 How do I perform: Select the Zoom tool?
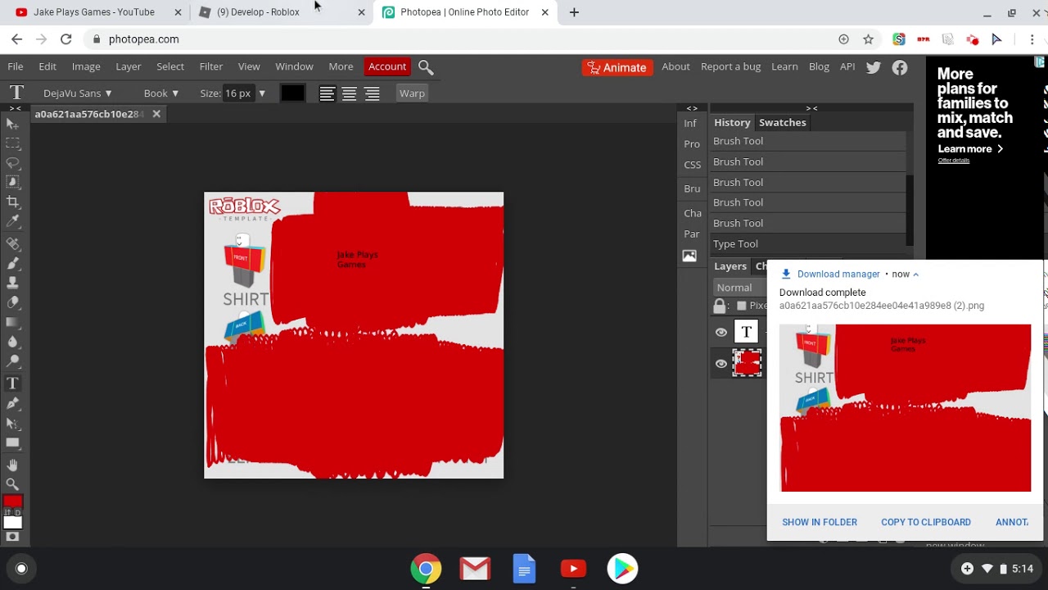tap(12, 484)
